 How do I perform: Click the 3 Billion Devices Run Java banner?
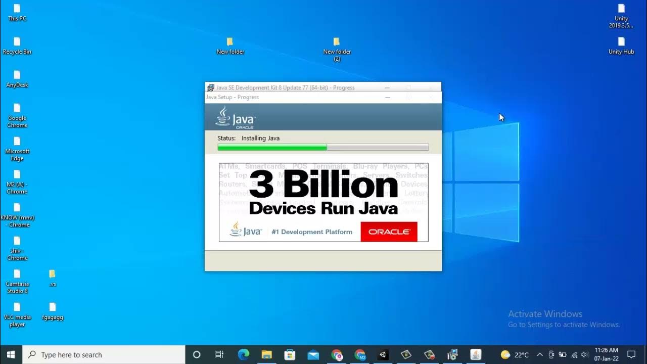coord(323,202)
